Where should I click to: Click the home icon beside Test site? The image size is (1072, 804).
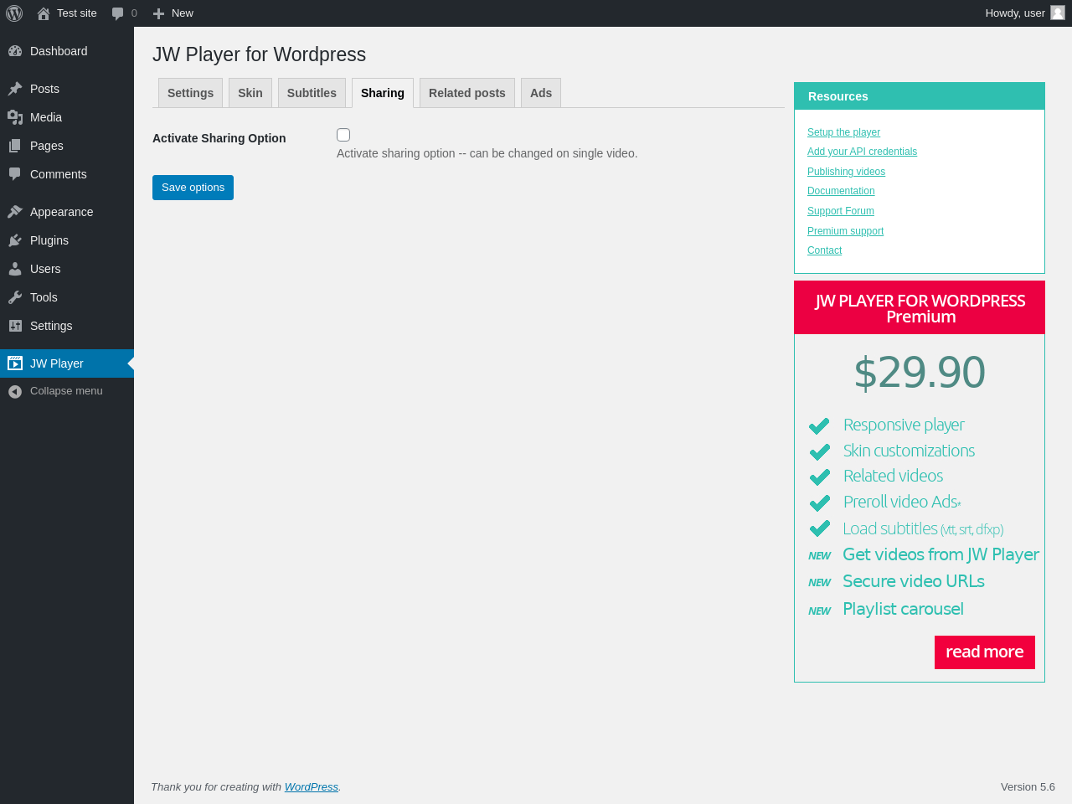(44, 13)
